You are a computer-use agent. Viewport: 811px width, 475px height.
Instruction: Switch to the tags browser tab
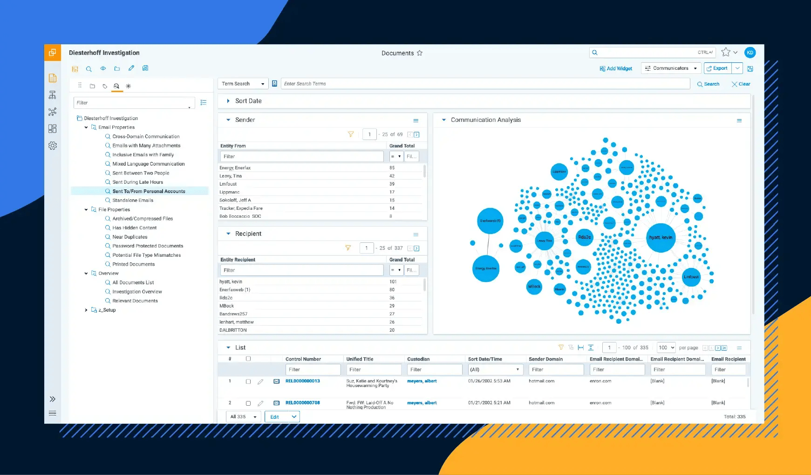click(x=105, y=86)
